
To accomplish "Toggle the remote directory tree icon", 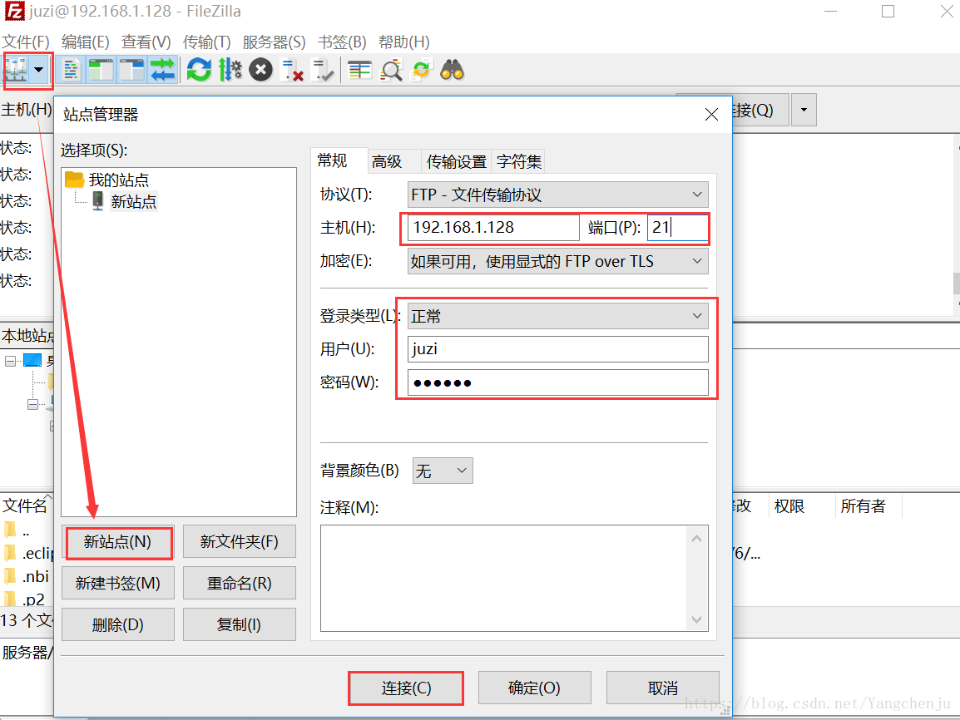I will click(132, 70).
